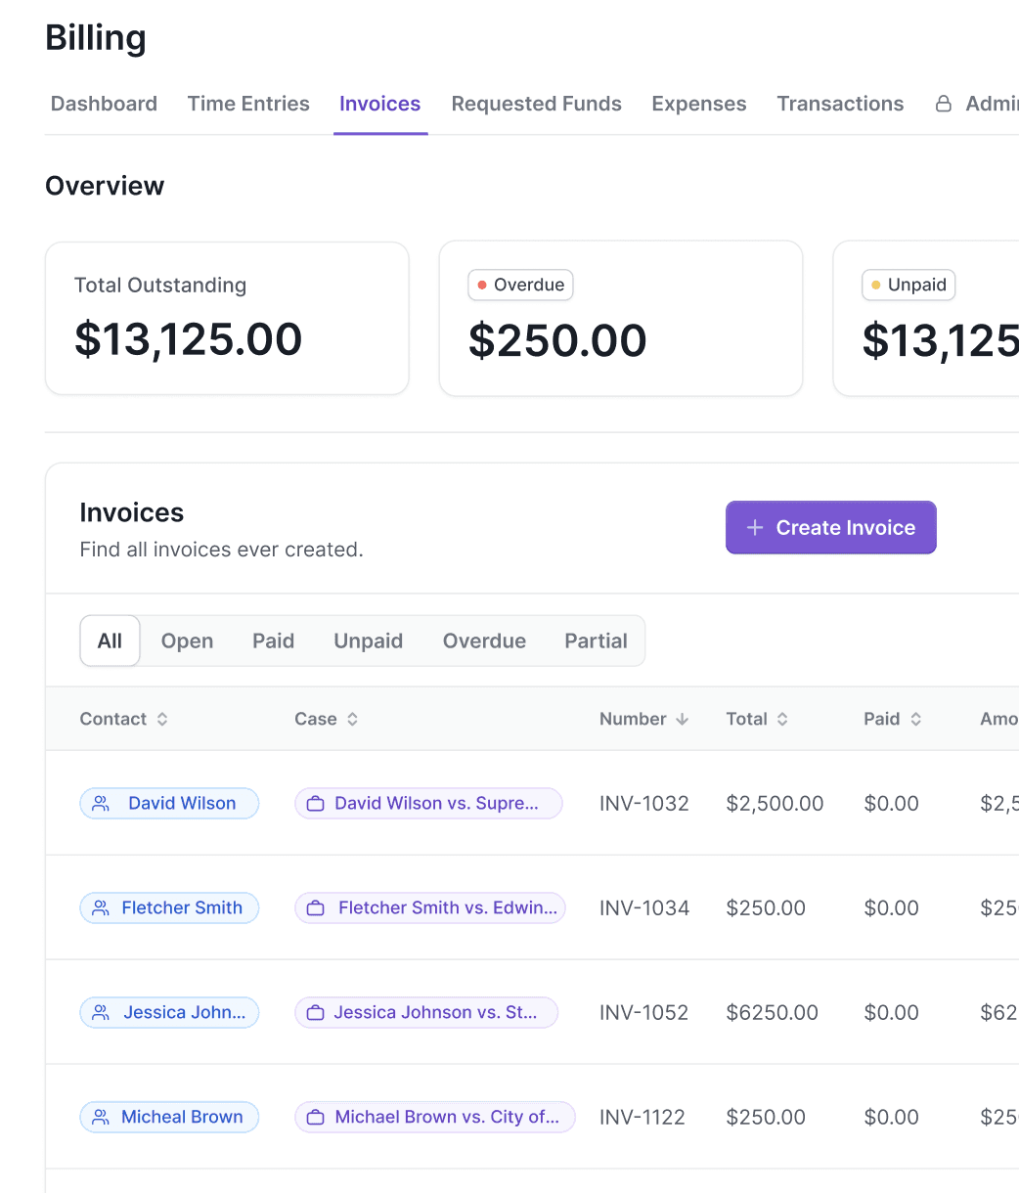
Task: Click the Billing page heading
Action: (x=96, y=38)
